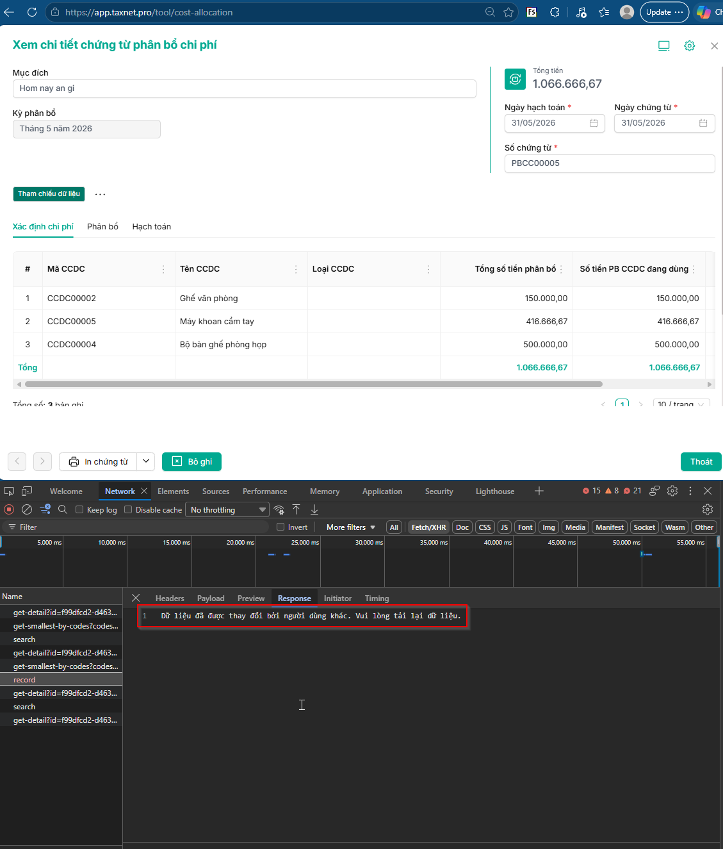Image resolution: width=723 pixels, height=849 pixels.
Task: Expand the More filters dropdown
Action: tap(350, 527)
